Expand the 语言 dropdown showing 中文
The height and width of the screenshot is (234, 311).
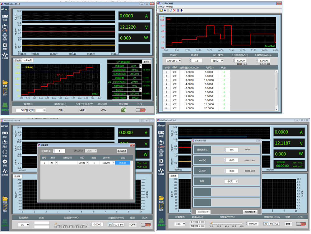(x=231, y=181)
